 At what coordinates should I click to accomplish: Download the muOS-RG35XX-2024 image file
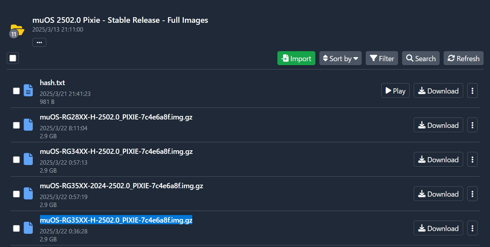click(x=438, y=194)
